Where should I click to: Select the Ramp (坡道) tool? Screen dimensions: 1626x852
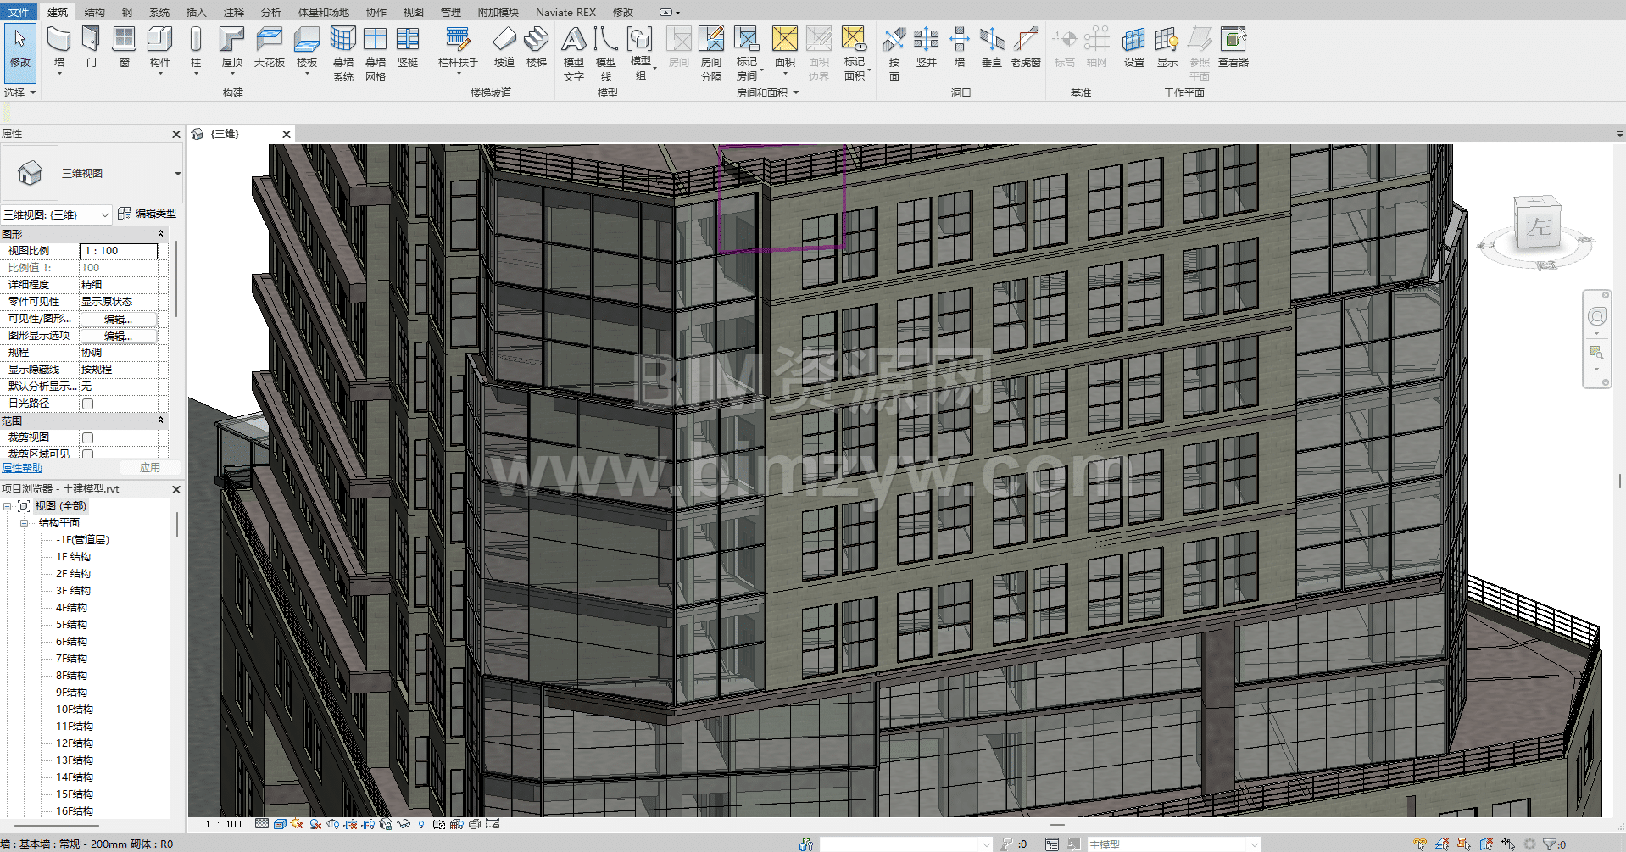pyautogui.click(x=504, y=47)
